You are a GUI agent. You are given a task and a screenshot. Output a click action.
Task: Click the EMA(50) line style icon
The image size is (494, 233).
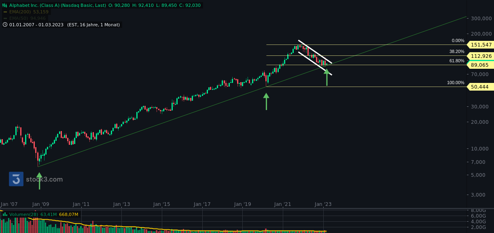point(5,18)
